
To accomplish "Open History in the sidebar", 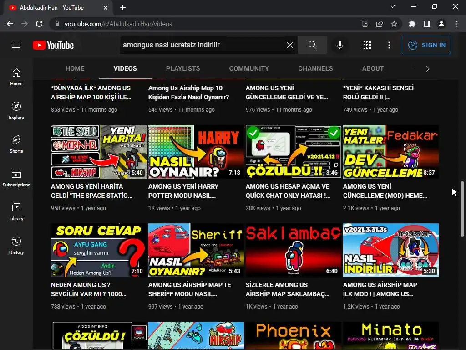I will [x=16, y=245].
